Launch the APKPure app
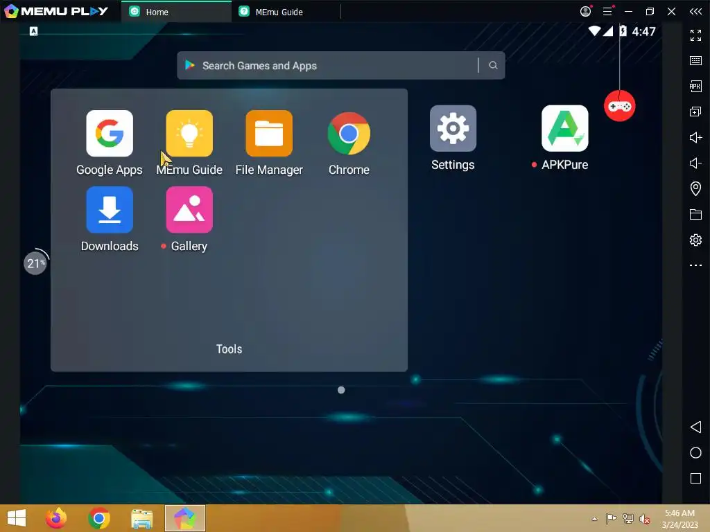This screenshot has width=710, height=532. [564, 128]
